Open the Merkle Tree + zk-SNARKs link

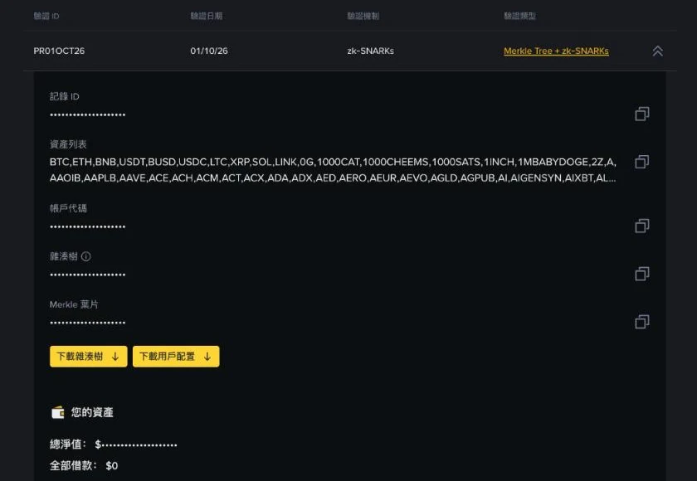[556, 51]
